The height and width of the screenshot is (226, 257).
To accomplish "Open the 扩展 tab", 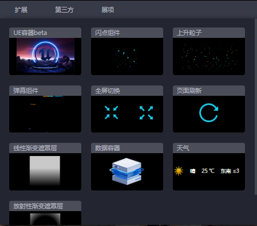I will coord(21,10).
